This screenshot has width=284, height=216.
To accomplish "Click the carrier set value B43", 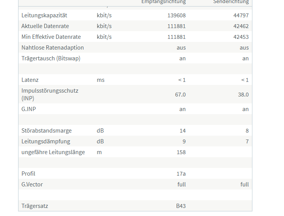I will pos(181,206).
